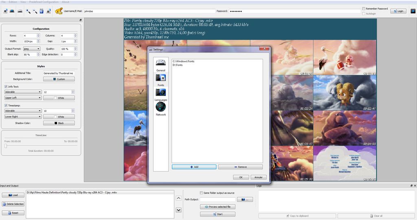The height and width of the screenshot is (220, 417).
Task: Open Info Text White color picker
Action: coord(59,98)
